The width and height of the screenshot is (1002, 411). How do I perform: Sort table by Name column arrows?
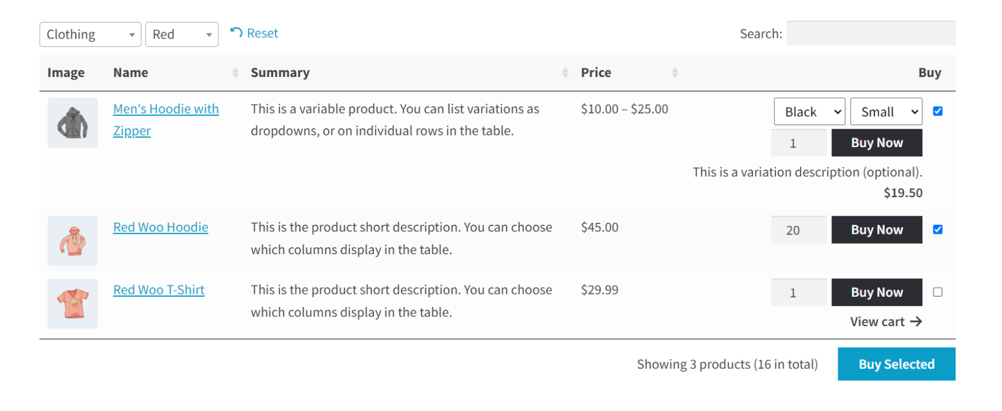tap(235, 73)
